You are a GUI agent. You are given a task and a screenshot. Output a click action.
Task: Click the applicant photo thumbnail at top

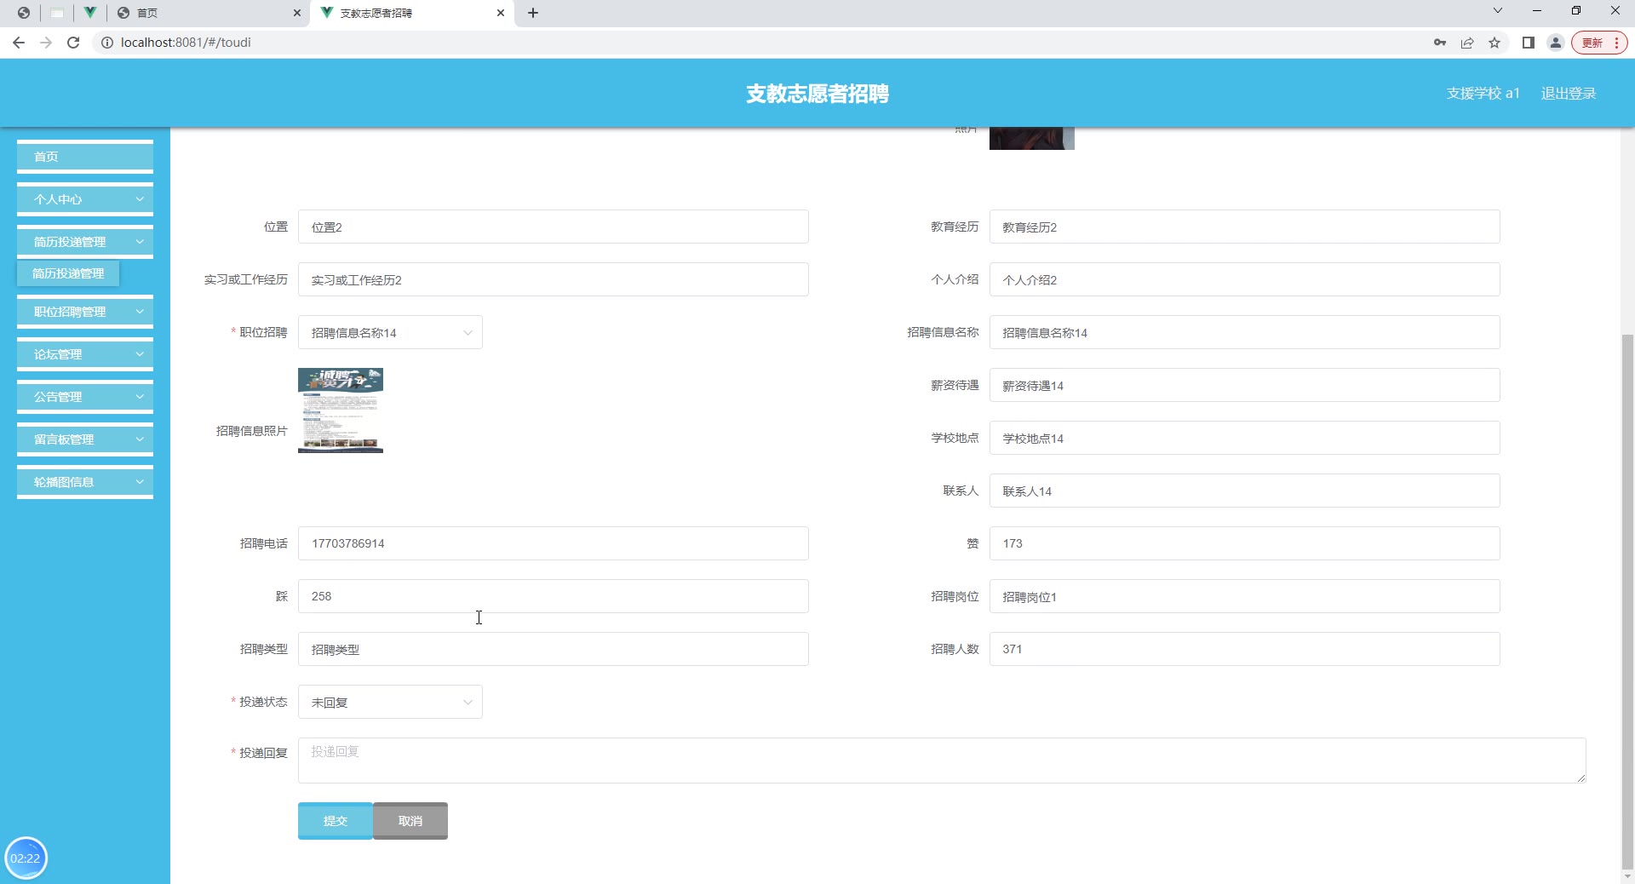click(x=1032, y=139)
